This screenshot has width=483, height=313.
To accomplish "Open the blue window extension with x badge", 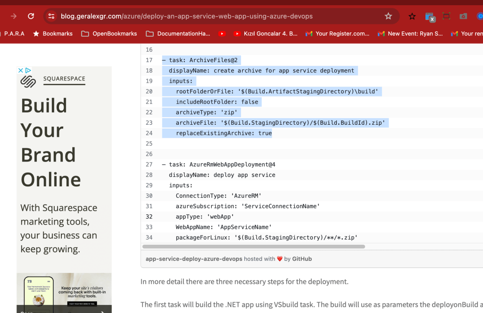I will pyautogui.click(x=430, y=17).
